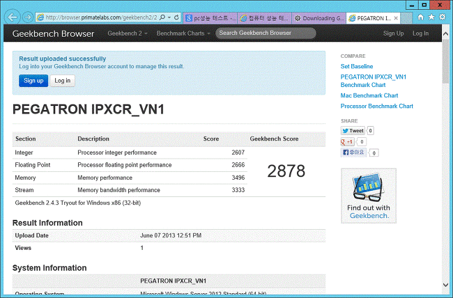453x298 pixels.
Task: Focus the Search Geekbench Browser field
Action: pos(266,33)
